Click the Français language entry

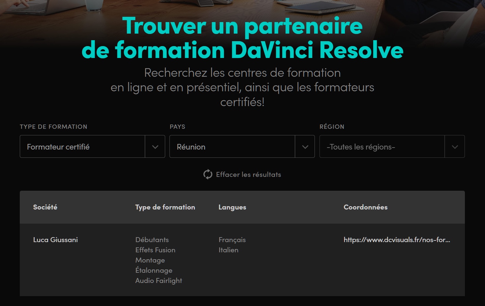click(x=232, y=240)
